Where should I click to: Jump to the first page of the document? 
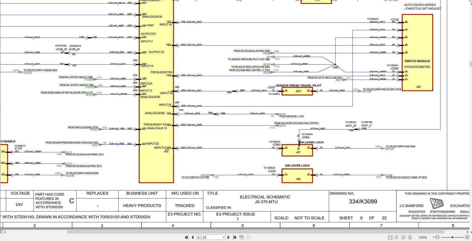click(187, 237)
